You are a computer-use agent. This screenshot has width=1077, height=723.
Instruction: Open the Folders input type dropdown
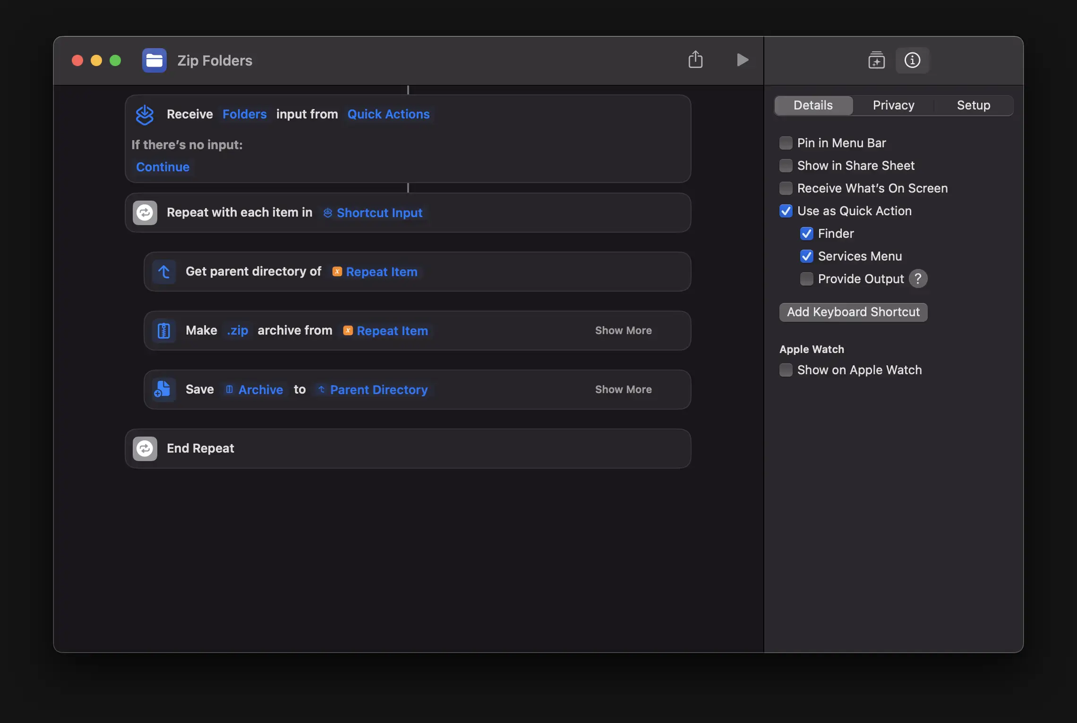pyautogui.click(x=244, y=114)
